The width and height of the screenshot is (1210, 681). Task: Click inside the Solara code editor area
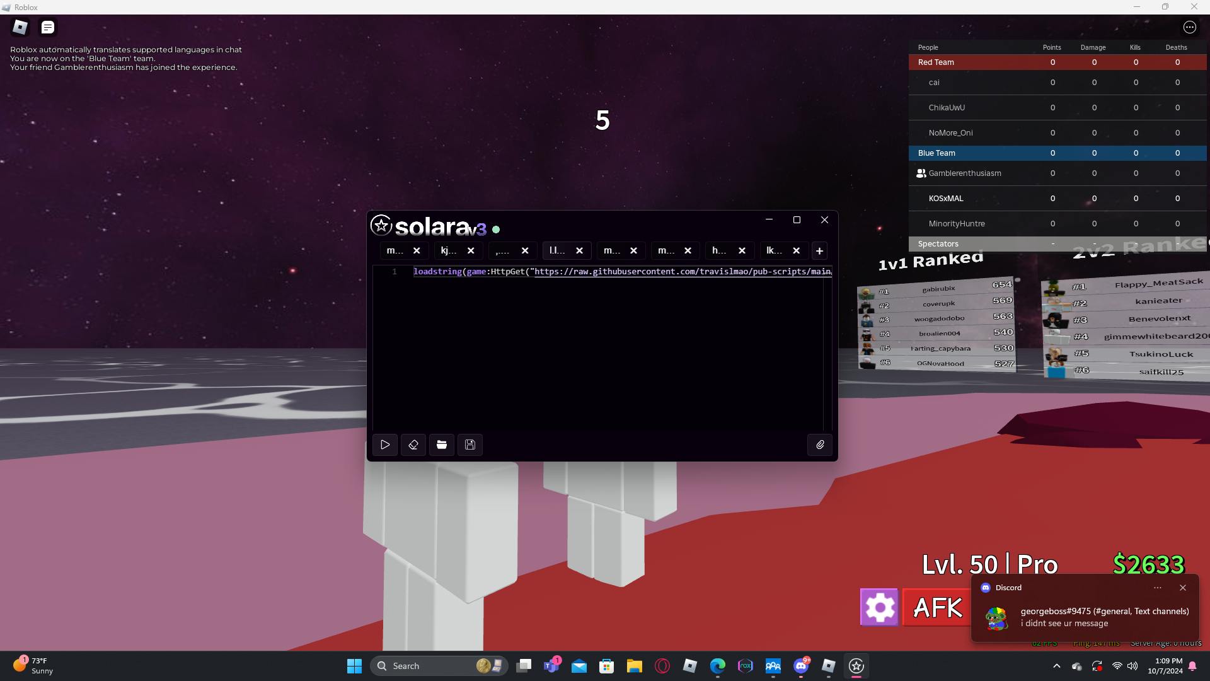pyautogui.click(x=599, y=353)
